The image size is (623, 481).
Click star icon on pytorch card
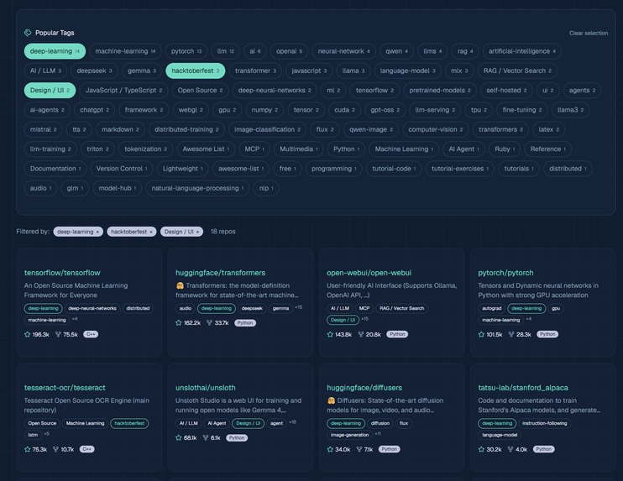click(481, 334)
